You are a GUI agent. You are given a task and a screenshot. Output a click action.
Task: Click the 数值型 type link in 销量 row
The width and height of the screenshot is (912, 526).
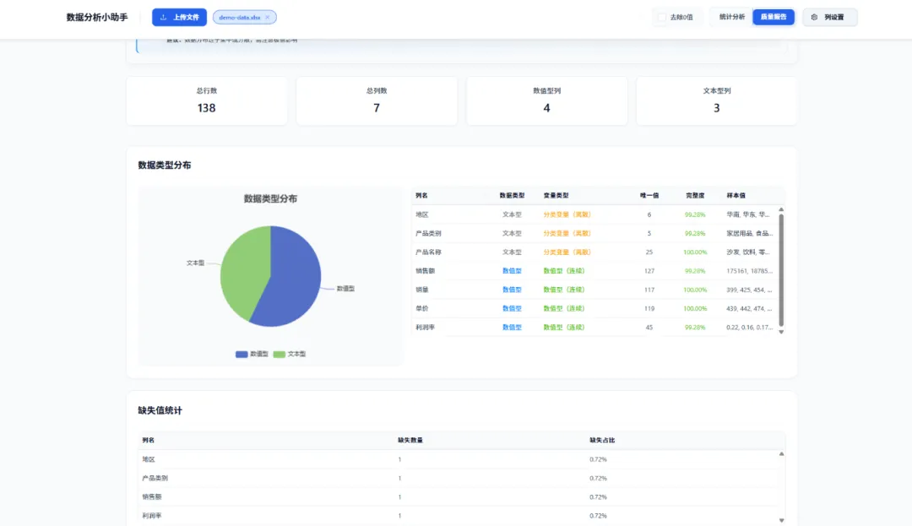click(512, 290)
